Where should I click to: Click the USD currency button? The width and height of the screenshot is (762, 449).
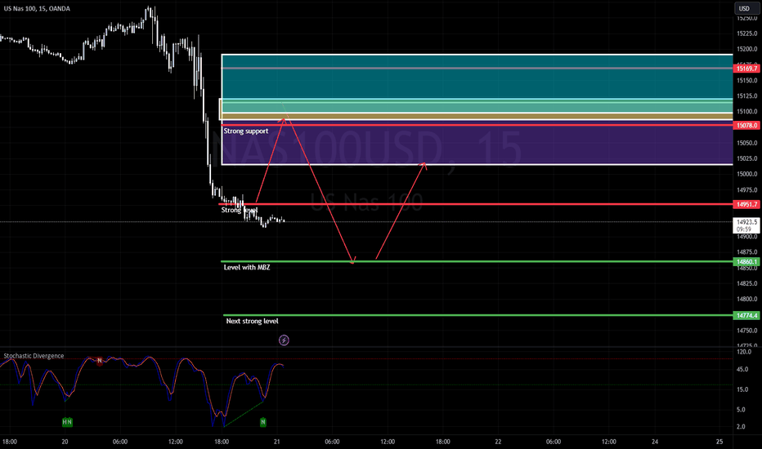pos(745,8)
